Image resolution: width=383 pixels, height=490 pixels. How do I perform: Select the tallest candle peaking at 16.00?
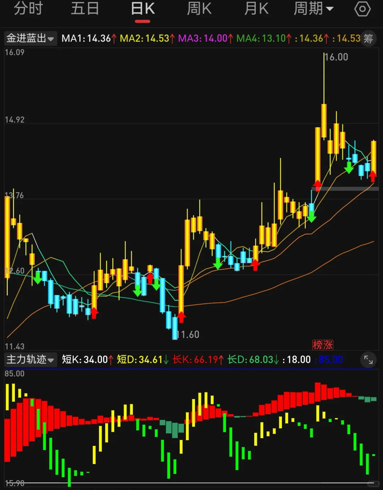click(x=324, y=121)
